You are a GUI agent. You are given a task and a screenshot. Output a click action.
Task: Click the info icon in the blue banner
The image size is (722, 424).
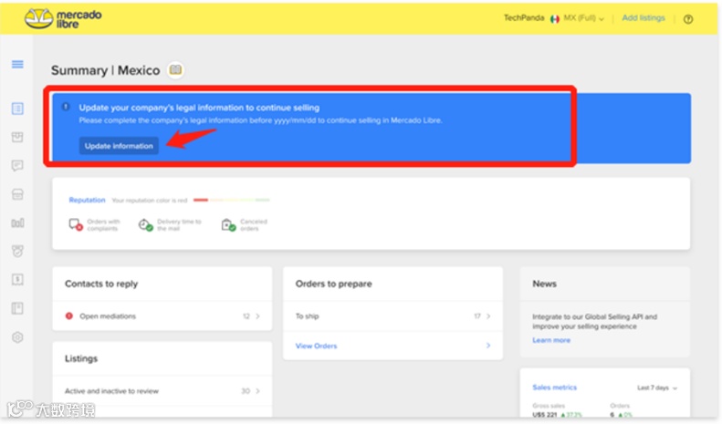[66, 107]
